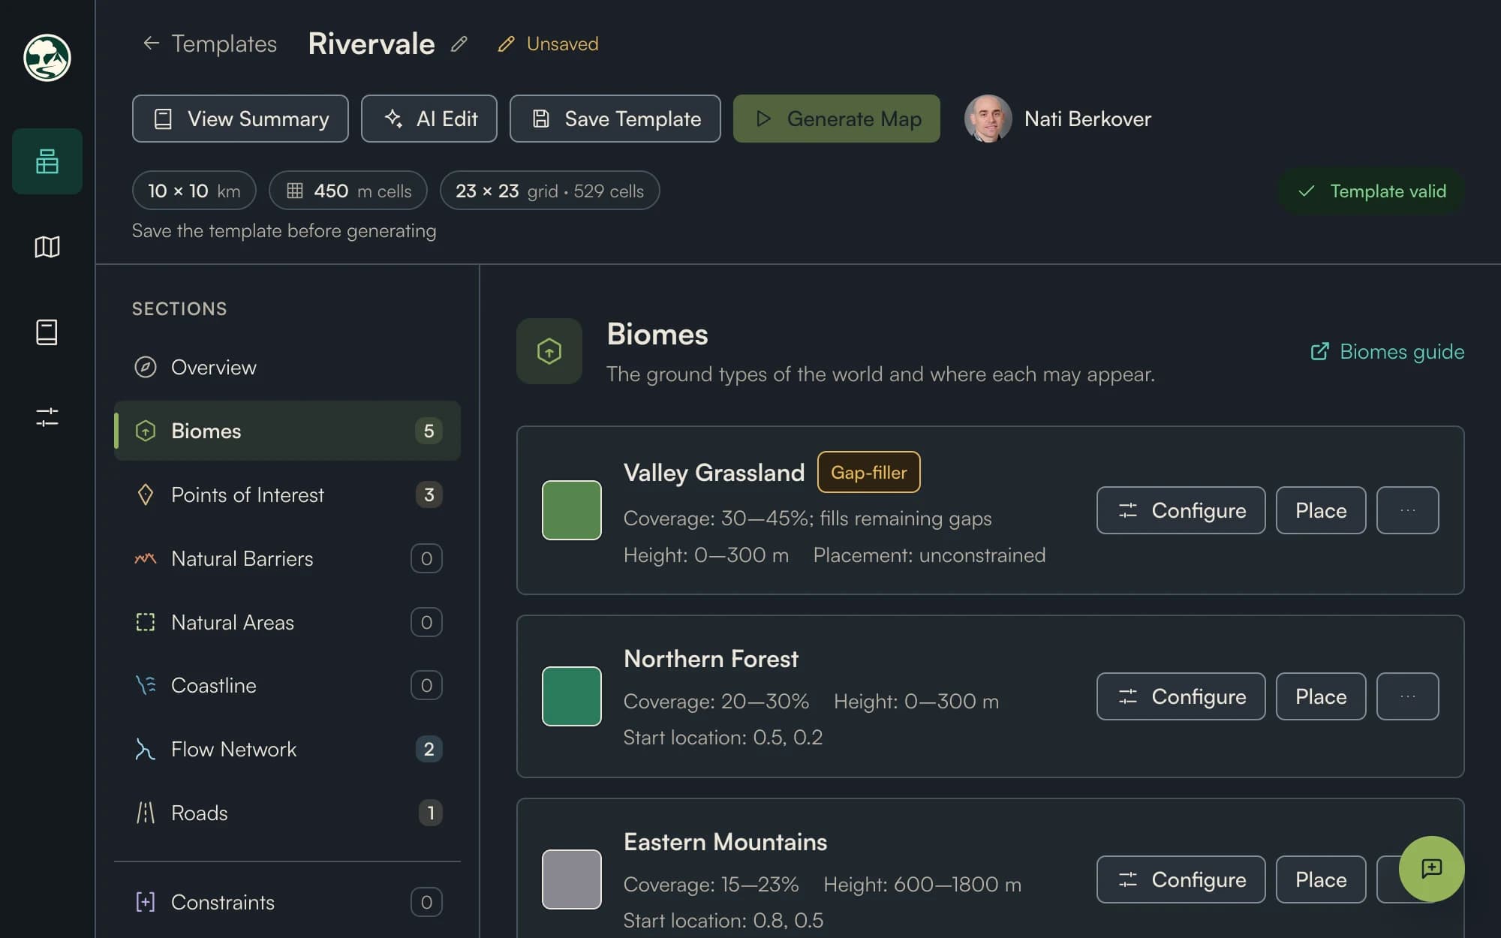Click Save Template
Screen dimensions: 1501x938
(615, 119)
